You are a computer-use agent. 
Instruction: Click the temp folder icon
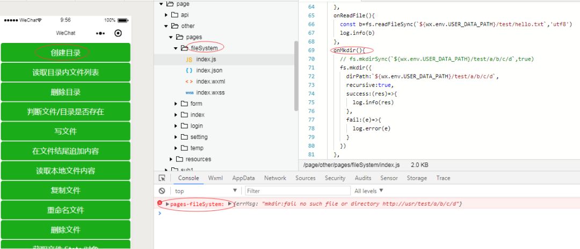click(184, 148)
